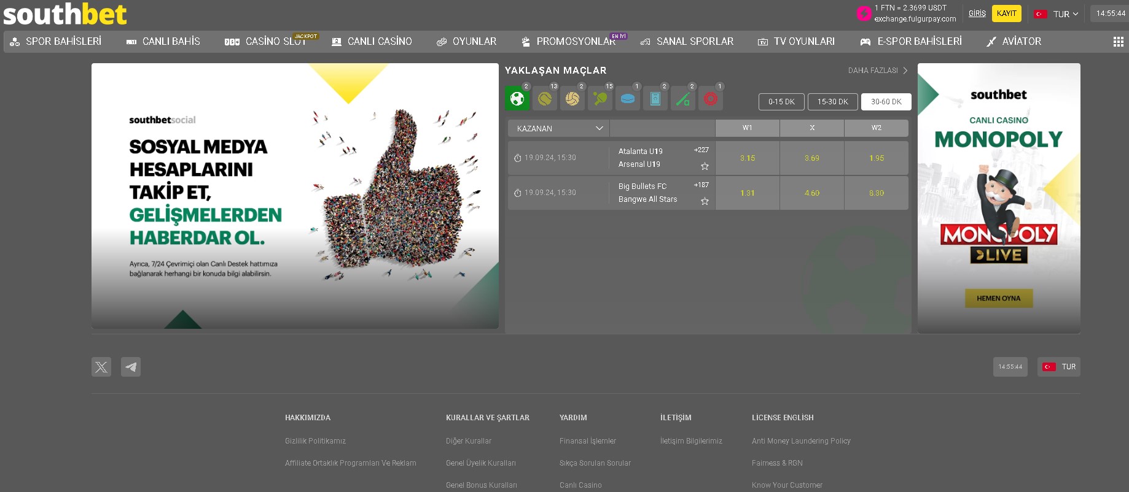Open Affiliate Ortaklık Programları link
Image resolution: width=1129 pixels, height=492 pixels.
pos(351,463)
